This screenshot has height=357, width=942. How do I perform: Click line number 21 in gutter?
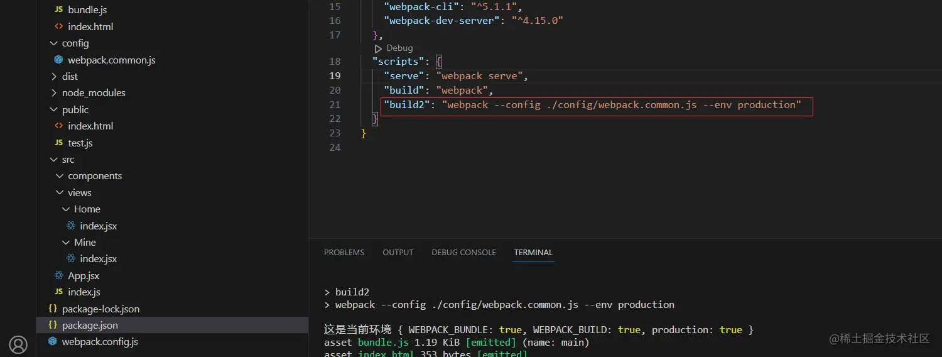335,104
